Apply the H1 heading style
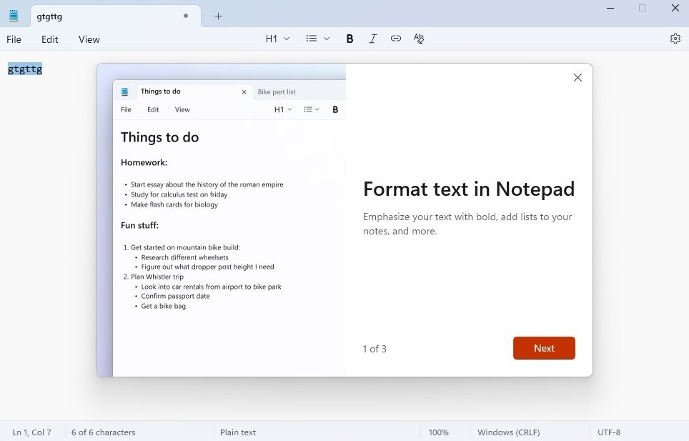689x441 pixels. click(x=272, y=39)
